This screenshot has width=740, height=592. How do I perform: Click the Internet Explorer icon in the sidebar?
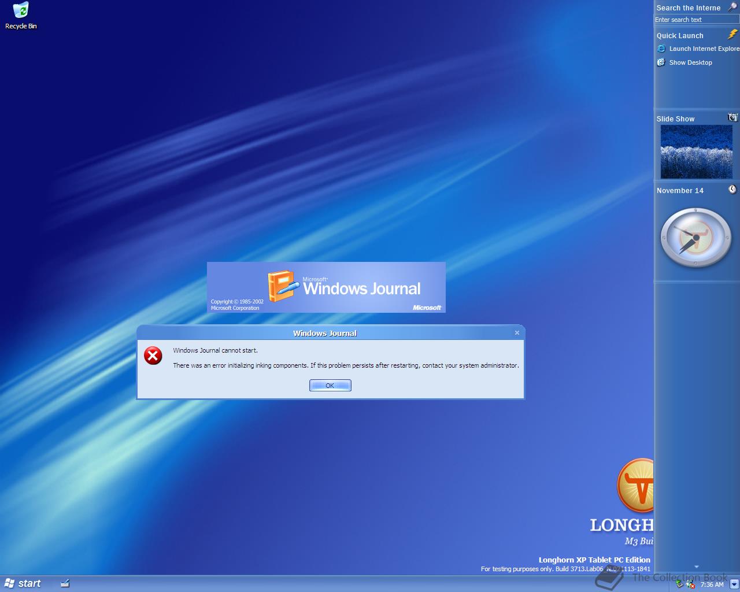[661, 49]
